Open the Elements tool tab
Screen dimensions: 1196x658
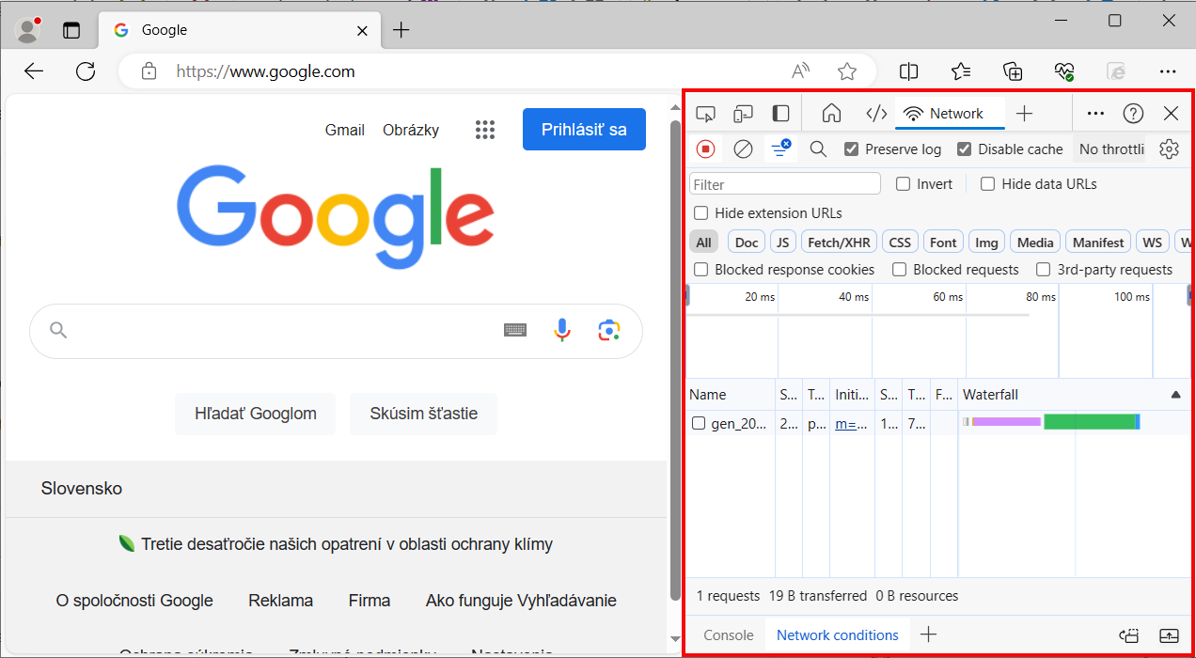[x=876, y=114]
